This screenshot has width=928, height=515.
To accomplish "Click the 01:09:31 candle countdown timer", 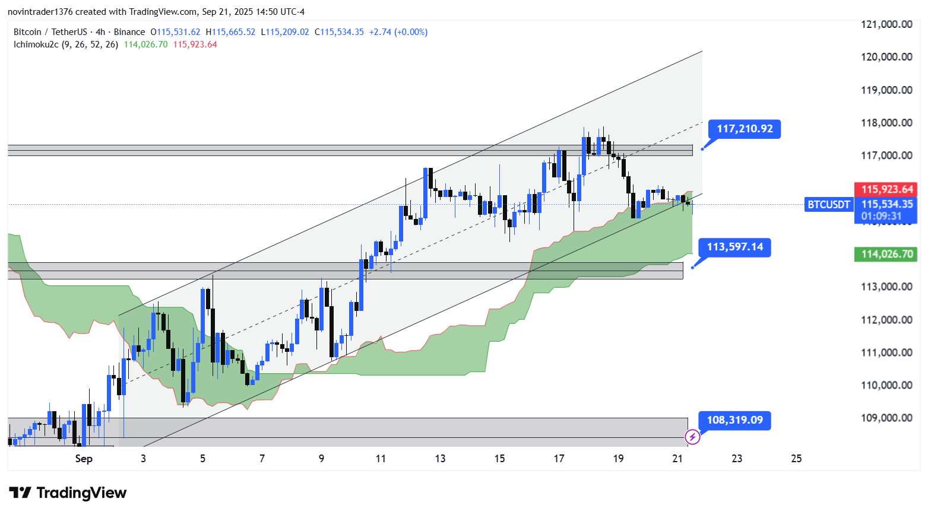I will point(881,217).
